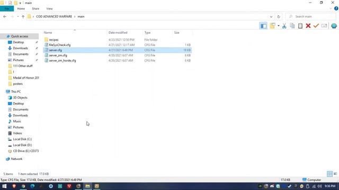This screenshot has height=190, width=339.
Task: Open CD Drive (E:) CD373
Action: (26, 151)
